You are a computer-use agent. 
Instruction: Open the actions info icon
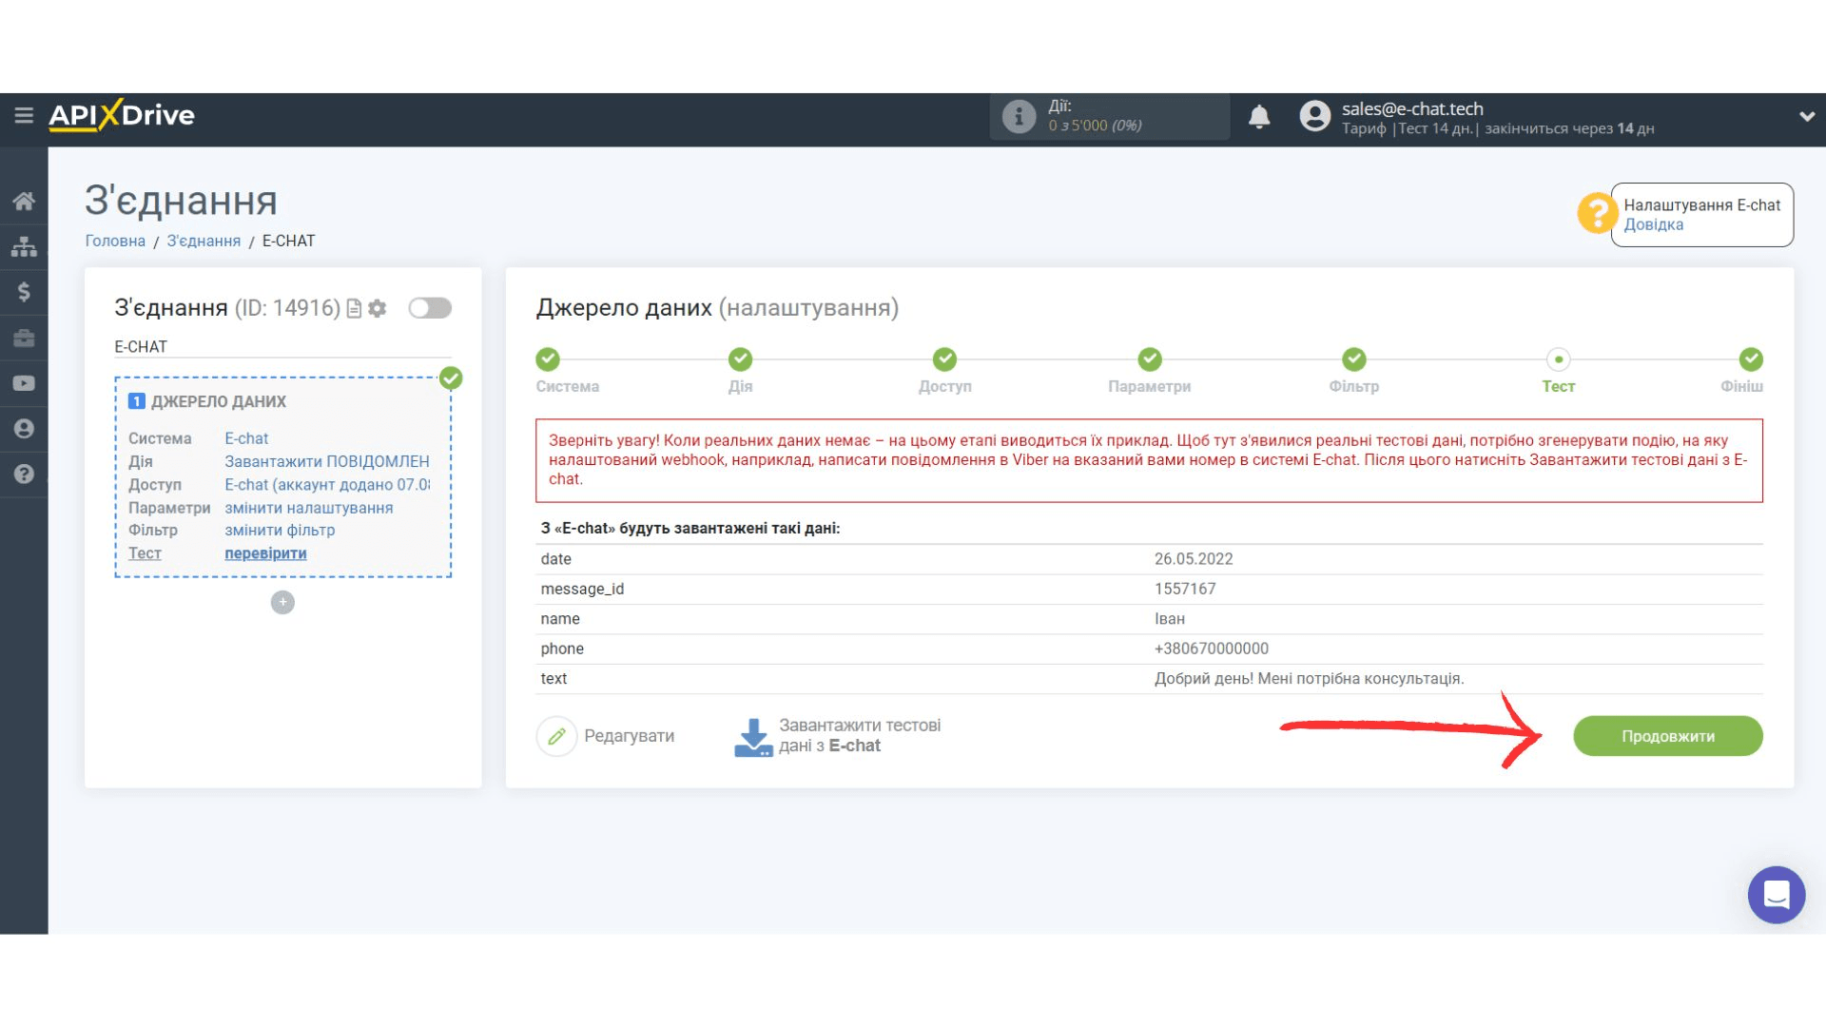1019,116
